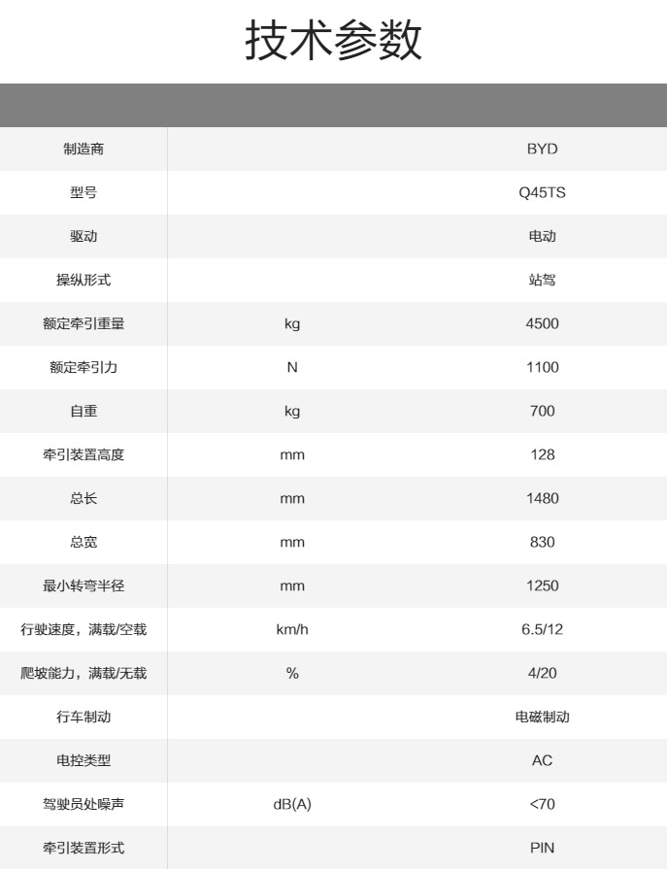Image resolution: width=667 pixels, height=869 pixels.
Task: Select the 4/20 gradeability value
Action: coord(542,674)
